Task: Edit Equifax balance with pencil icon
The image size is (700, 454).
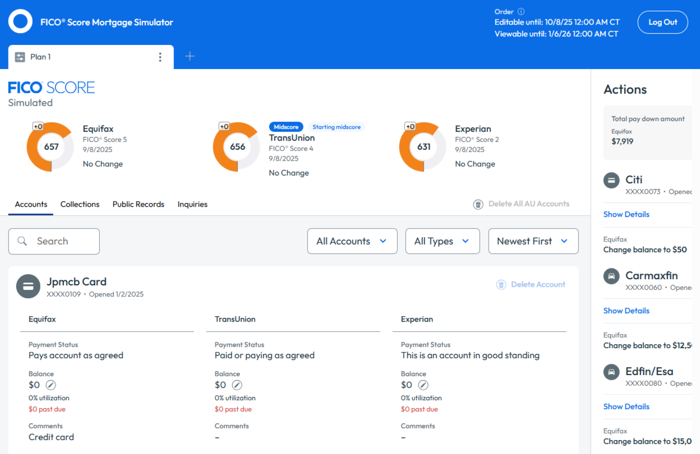Action: (x=51, y=385)
